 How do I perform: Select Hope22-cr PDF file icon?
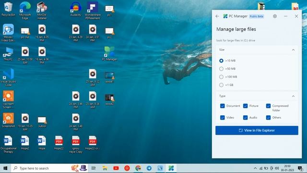(93, 143)
